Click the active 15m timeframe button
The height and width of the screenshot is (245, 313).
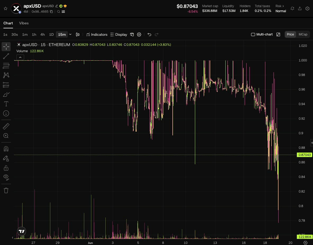62,34
